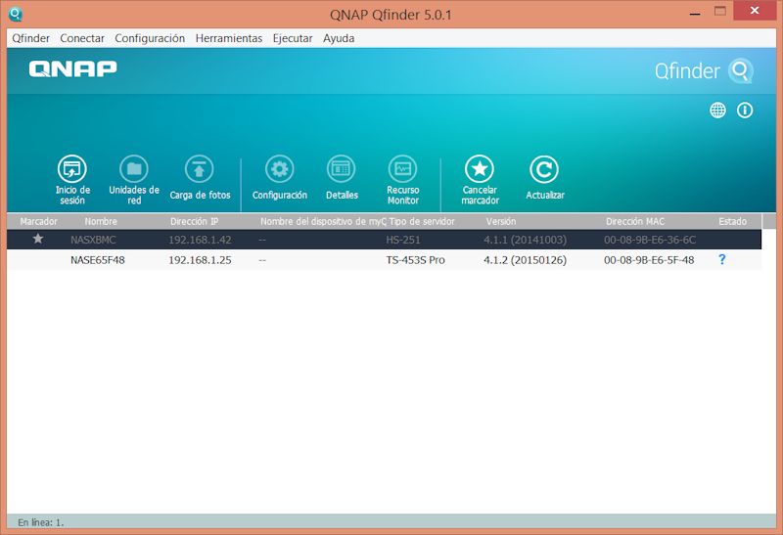Open the Qfinder menu

tap(31, 38)
